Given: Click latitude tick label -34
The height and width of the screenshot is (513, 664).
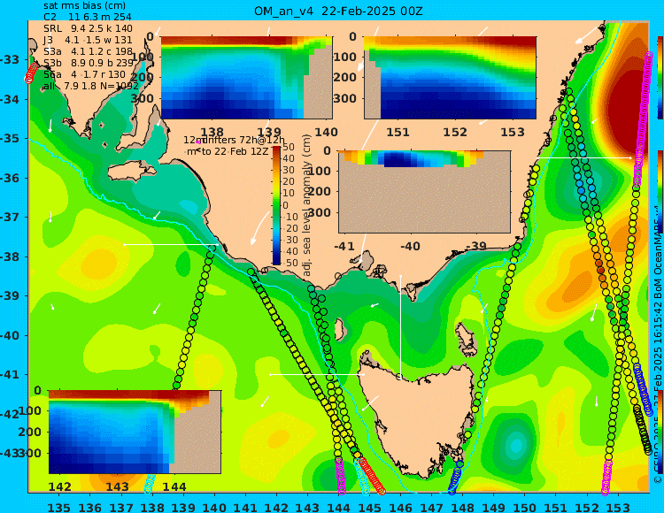Looking at the screenshot, I should [10, 99].
